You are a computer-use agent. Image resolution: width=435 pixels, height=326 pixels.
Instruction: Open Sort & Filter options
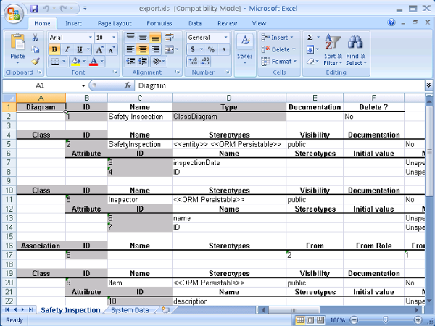pyautogui.click(x=333, y=50)
